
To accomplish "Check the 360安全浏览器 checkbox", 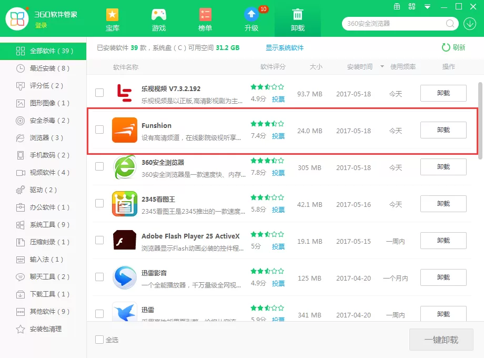I will tap(99, 166).
